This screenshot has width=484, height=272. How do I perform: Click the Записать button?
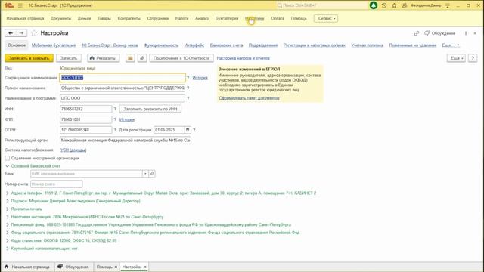[x=69, y=58]
